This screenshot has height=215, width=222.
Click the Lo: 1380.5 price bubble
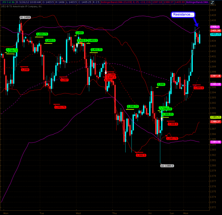pos(167,166)
